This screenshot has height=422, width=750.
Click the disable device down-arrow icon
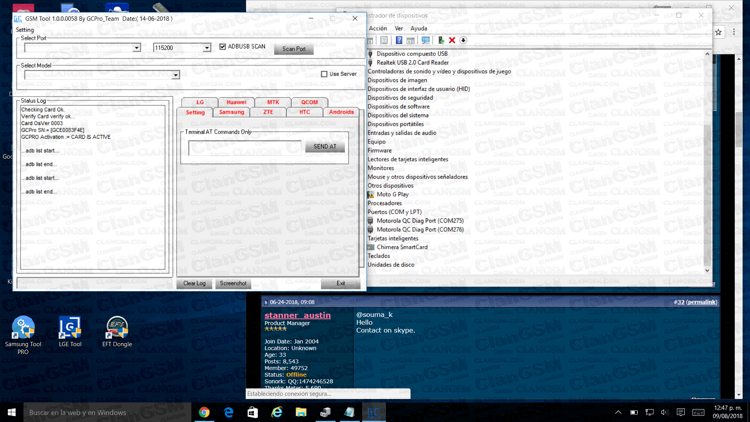[x=463, y=40]
